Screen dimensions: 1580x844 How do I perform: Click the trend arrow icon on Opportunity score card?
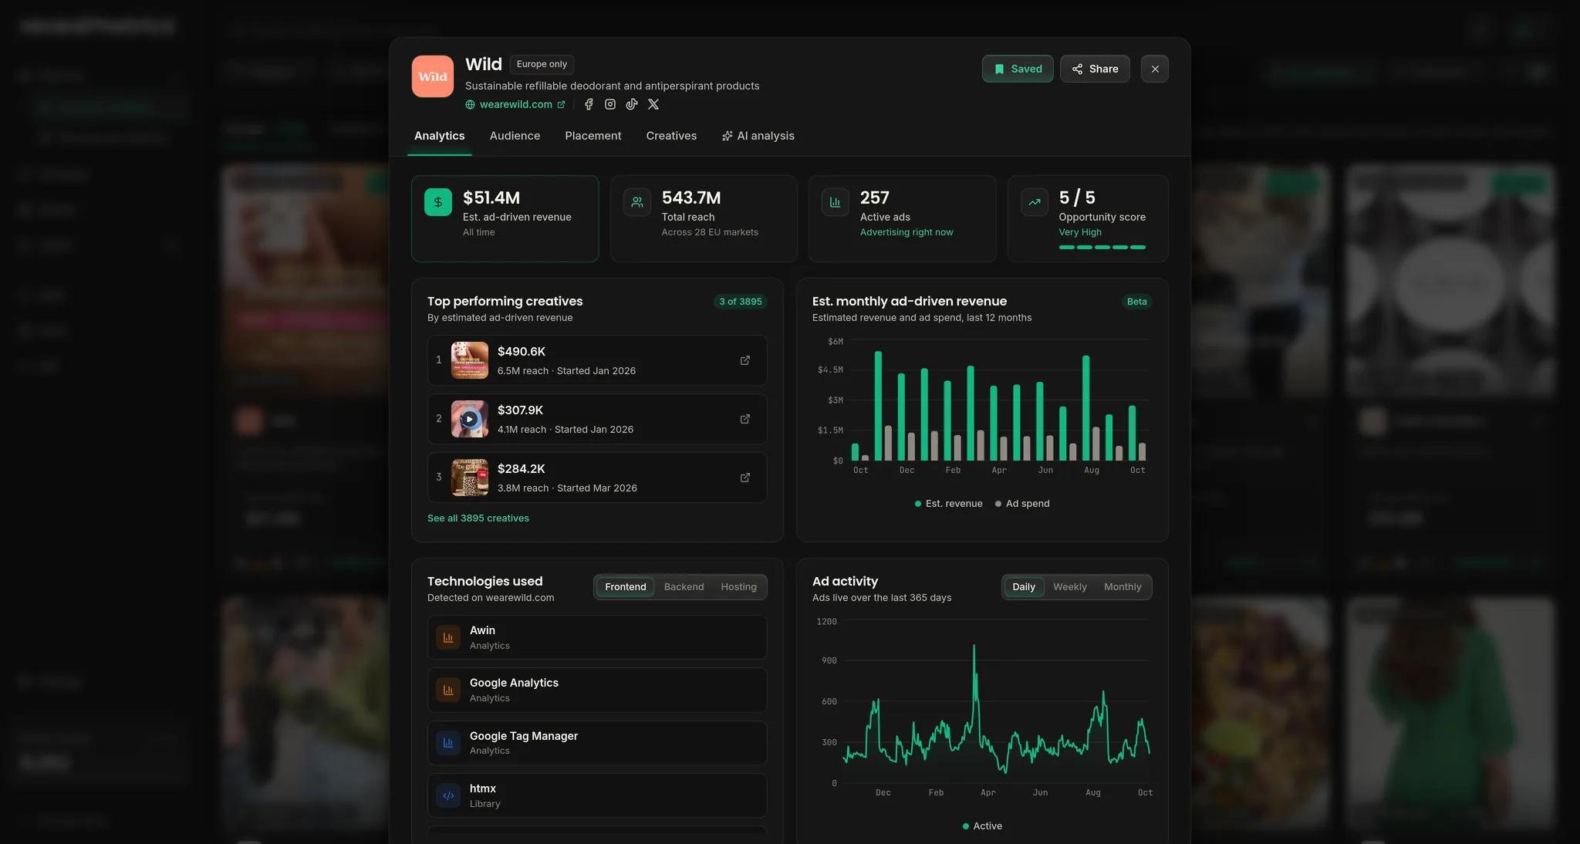coord(1035,202)
